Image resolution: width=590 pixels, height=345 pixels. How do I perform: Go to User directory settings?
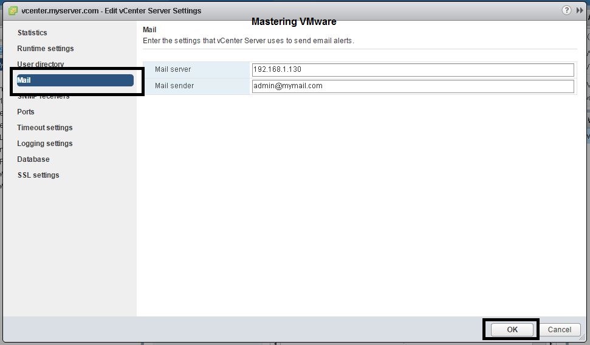41,64
